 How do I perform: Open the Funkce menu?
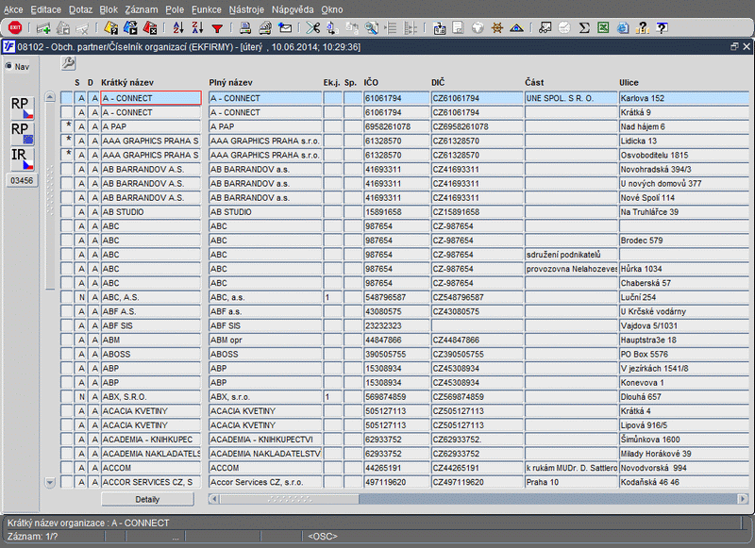pyautogui.click(x=207, y=9)
